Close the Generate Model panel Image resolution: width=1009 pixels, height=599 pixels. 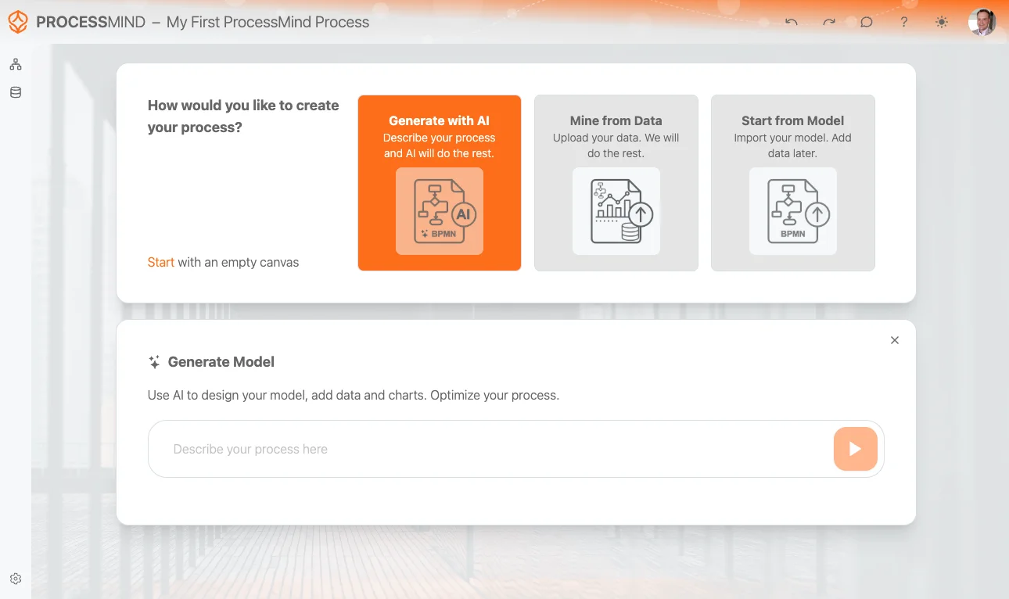[895, 340]
